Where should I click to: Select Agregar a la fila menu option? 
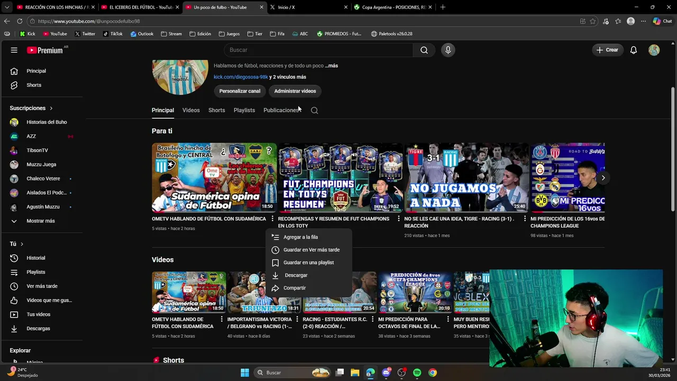coord(308,237)
